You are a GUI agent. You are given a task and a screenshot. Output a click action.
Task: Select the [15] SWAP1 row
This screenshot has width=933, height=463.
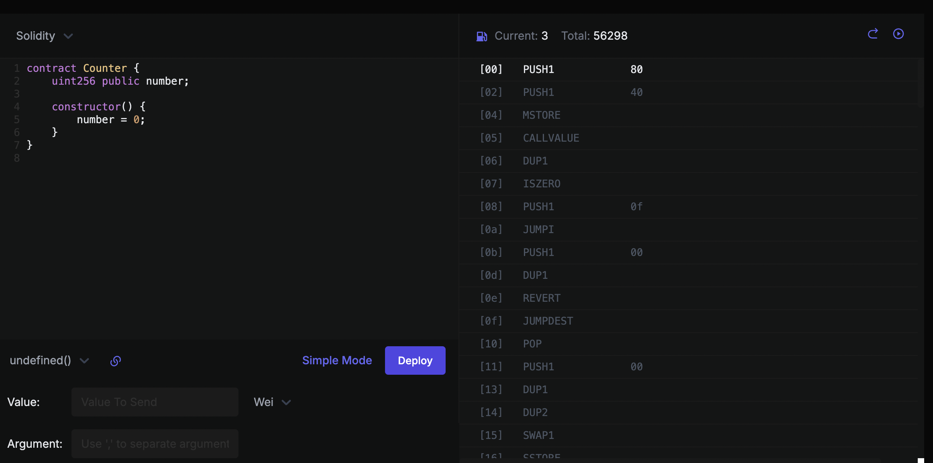pos(688,435)
